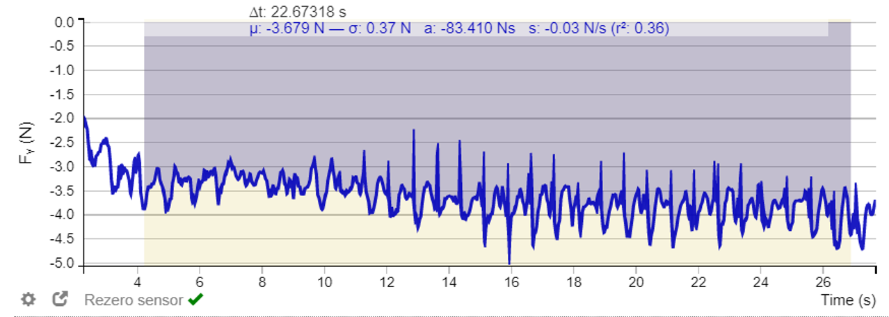Click the a: -83.410 Ns area statistic
The width and height of the screenshot is (889, 317).
[470, 29]
